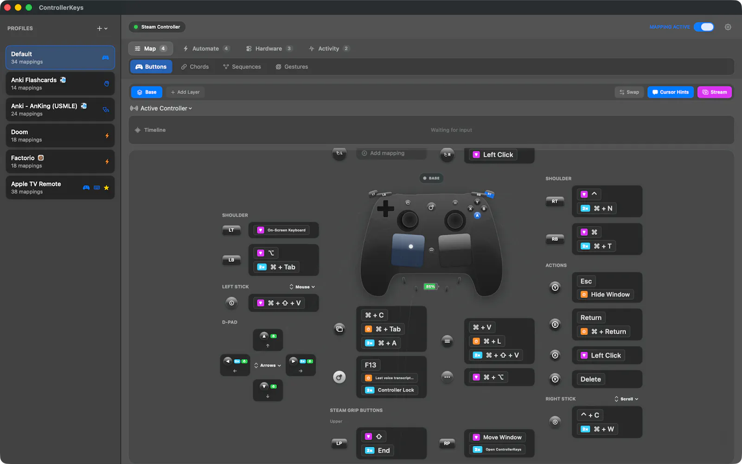Viewport: 742px width, 464px height.
Task: Click the X action button icon
Action: click(x=555, y=379)
